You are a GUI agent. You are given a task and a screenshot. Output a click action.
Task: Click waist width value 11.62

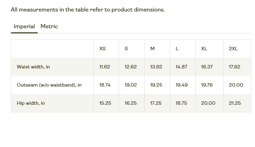point(104,67)
